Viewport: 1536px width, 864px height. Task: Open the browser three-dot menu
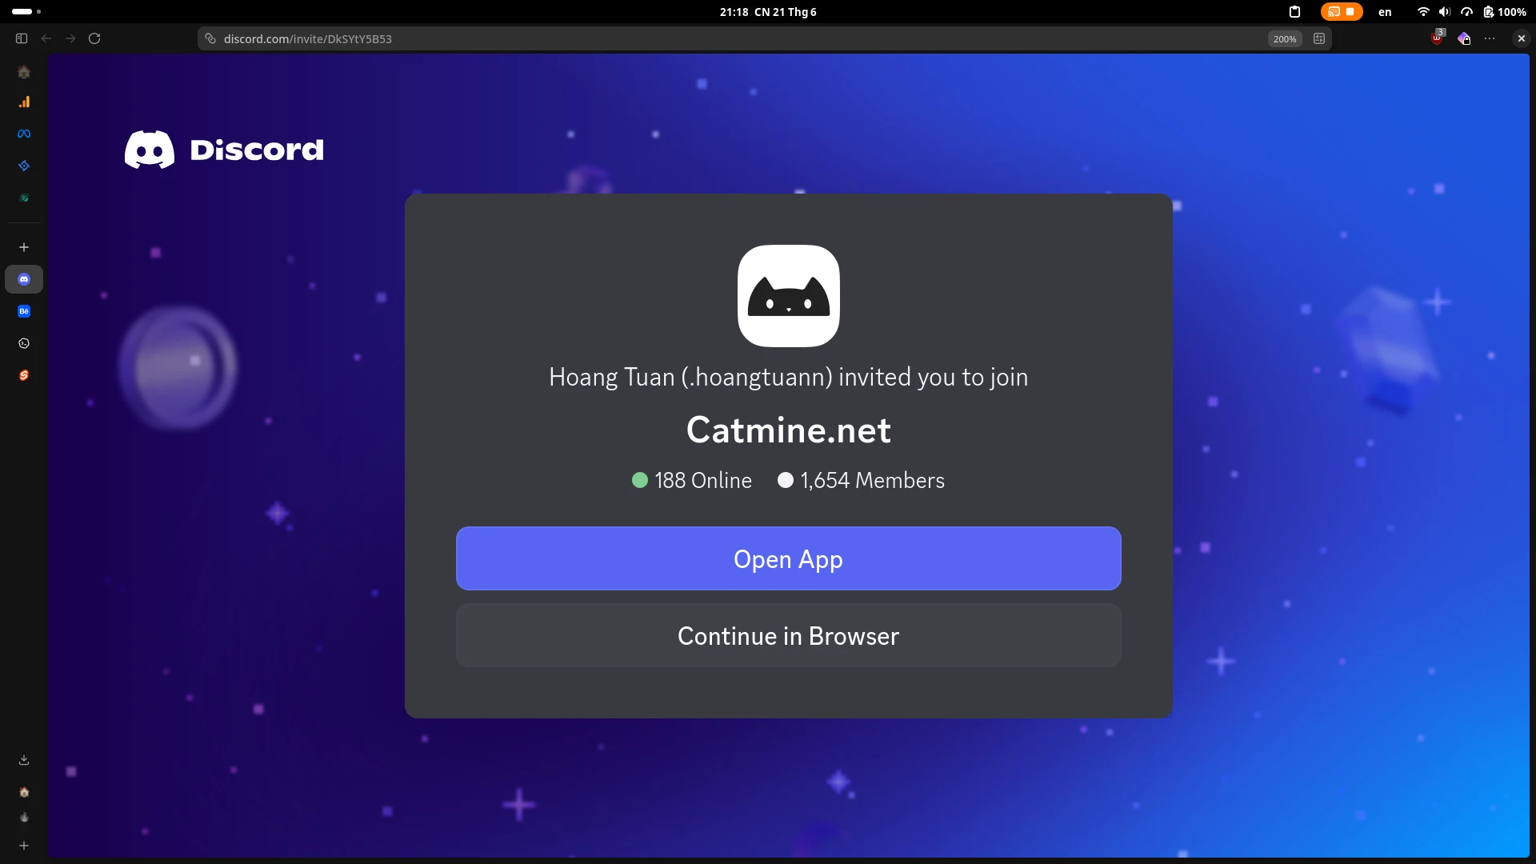[1490, 38]
